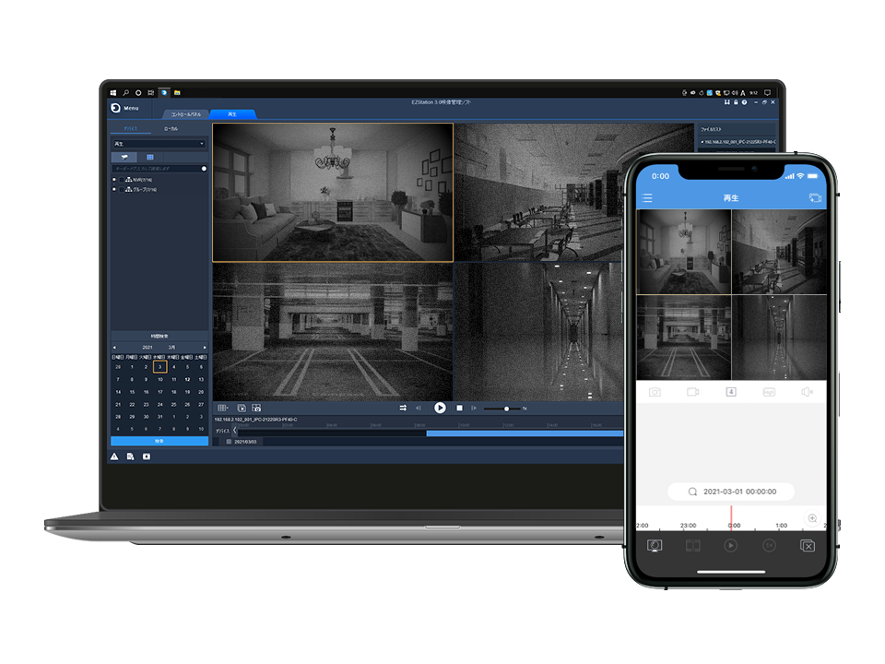Open File Explorer from the taskbar
The image size is (885, 664).
177,92
